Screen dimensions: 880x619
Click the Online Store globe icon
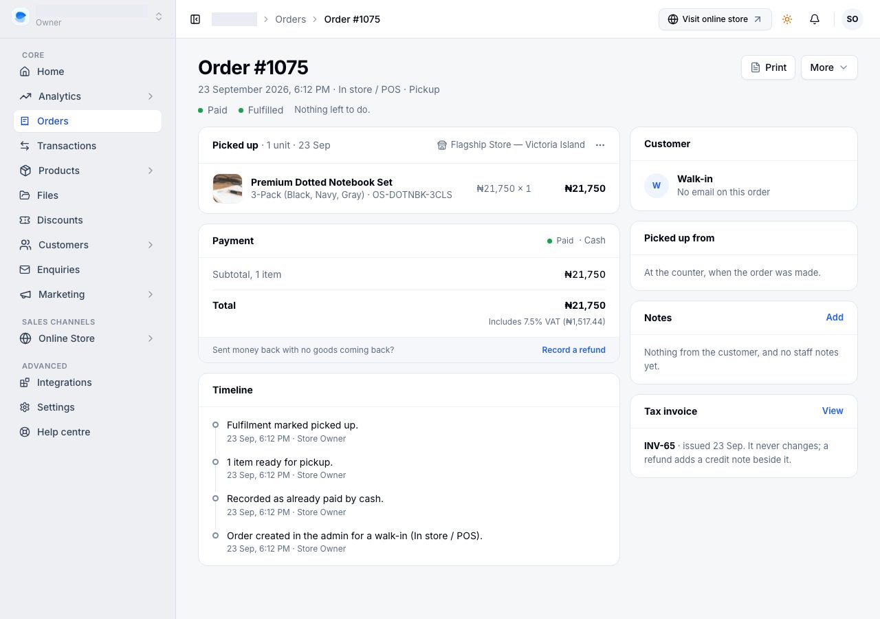pos(25,338)
